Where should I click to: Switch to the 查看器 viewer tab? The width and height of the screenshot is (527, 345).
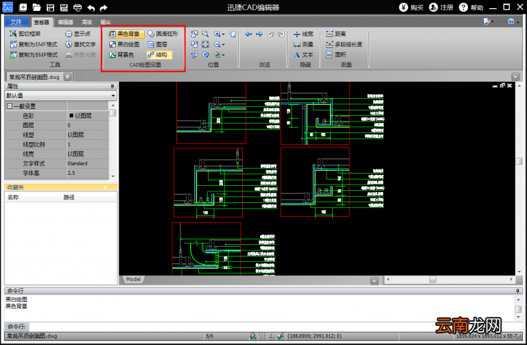click(42, 22)
